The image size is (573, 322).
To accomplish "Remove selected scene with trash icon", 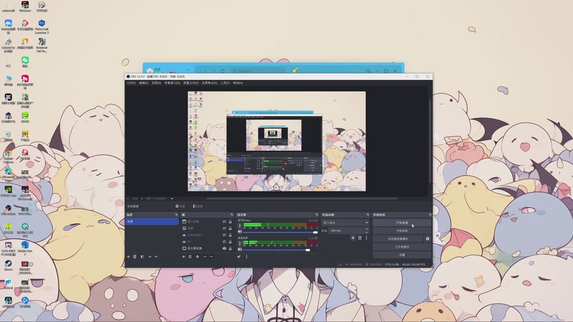I will point(135,257).
